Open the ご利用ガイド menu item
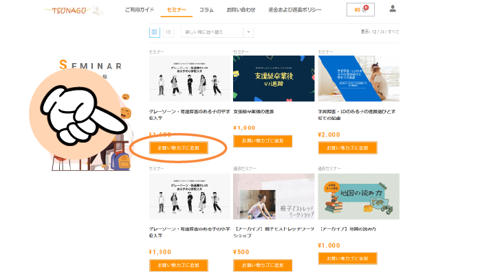The image size is (482, 275). pyautogui.click(x=140, y=10)
